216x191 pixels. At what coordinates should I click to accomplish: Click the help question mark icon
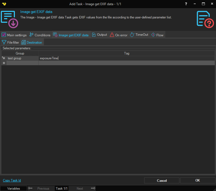click(x=186, y=4)
